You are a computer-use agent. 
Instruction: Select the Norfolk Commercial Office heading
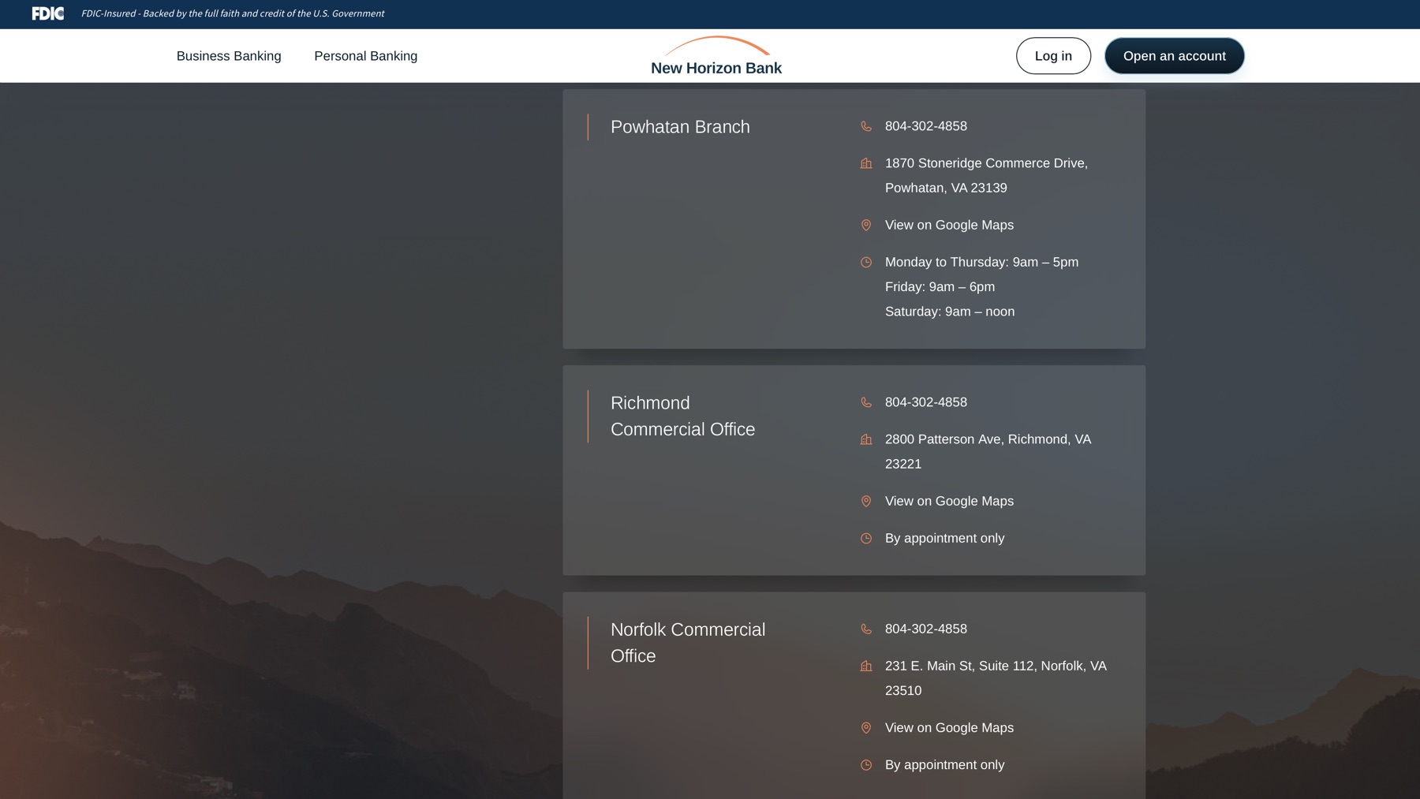point(688,643)
